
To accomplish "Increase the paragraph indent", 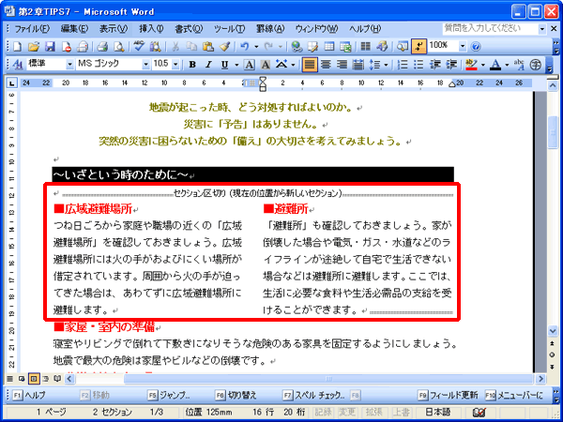I will [451, 65].
